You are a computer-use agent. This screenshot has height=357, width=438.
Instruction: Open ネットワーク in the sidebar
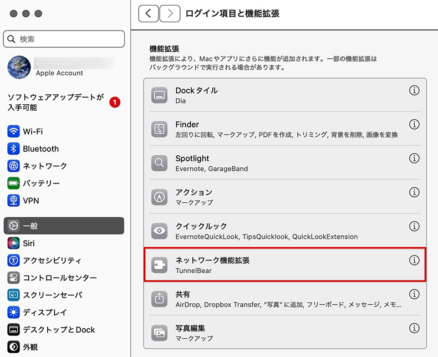click(x=44, y=166)
